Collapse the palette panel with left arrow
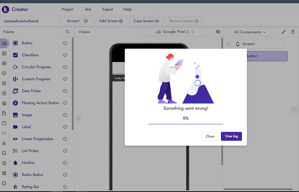299x192 pixels. 78,118
